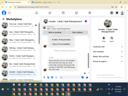This screenshot has width=128, height=96.
Task: Click the address bar URL
Action: tap(33, 7)
